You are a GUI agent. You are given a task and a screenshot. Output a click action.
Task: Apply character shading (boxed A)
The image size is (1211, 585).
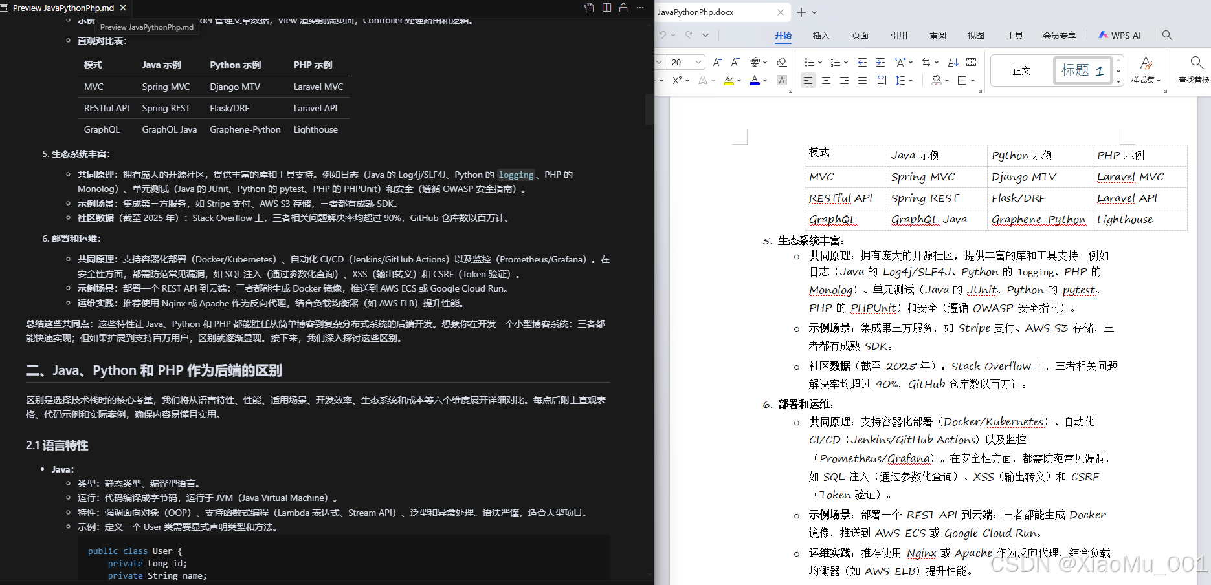click(782, 80)
